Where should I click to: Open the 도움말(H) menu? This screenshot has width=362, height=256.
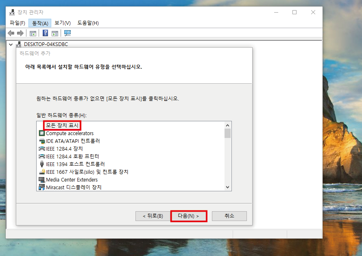[88, 23]
